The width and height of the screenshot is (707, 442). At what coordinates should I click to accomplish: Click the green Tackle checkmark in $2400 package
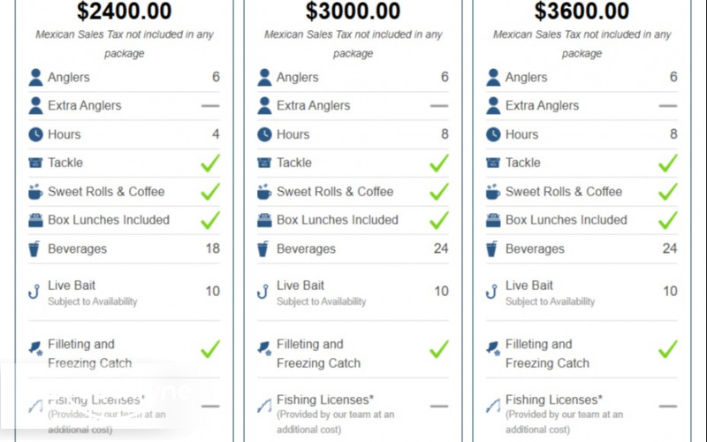(210, 163)
